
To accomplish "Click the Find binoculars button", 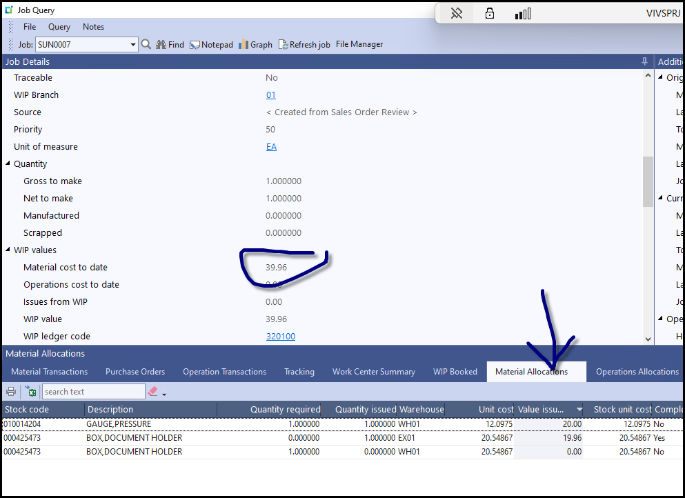I will [170, 45].
